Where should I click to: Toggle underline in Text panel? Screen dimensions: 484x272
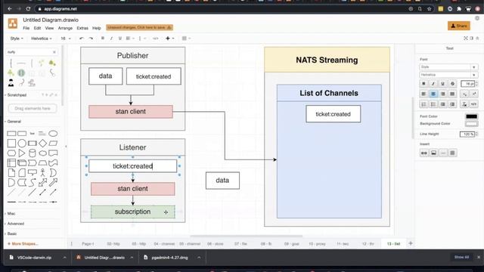pyautogui.click(x=443, y=84)
